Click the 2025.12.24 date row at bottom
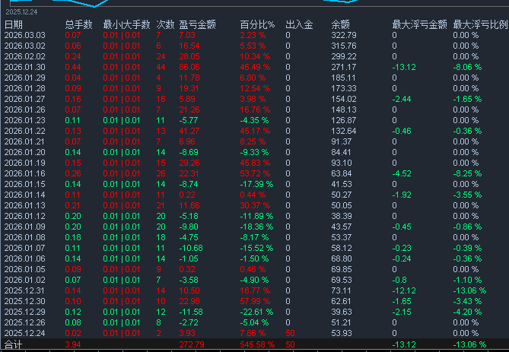509x352 pixels. click(x=24, y=333)
